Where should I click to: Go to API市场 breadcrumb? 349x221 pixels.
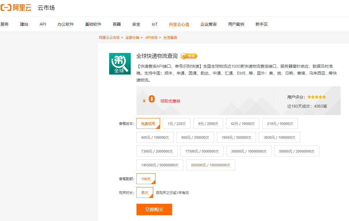coord(151,38)
